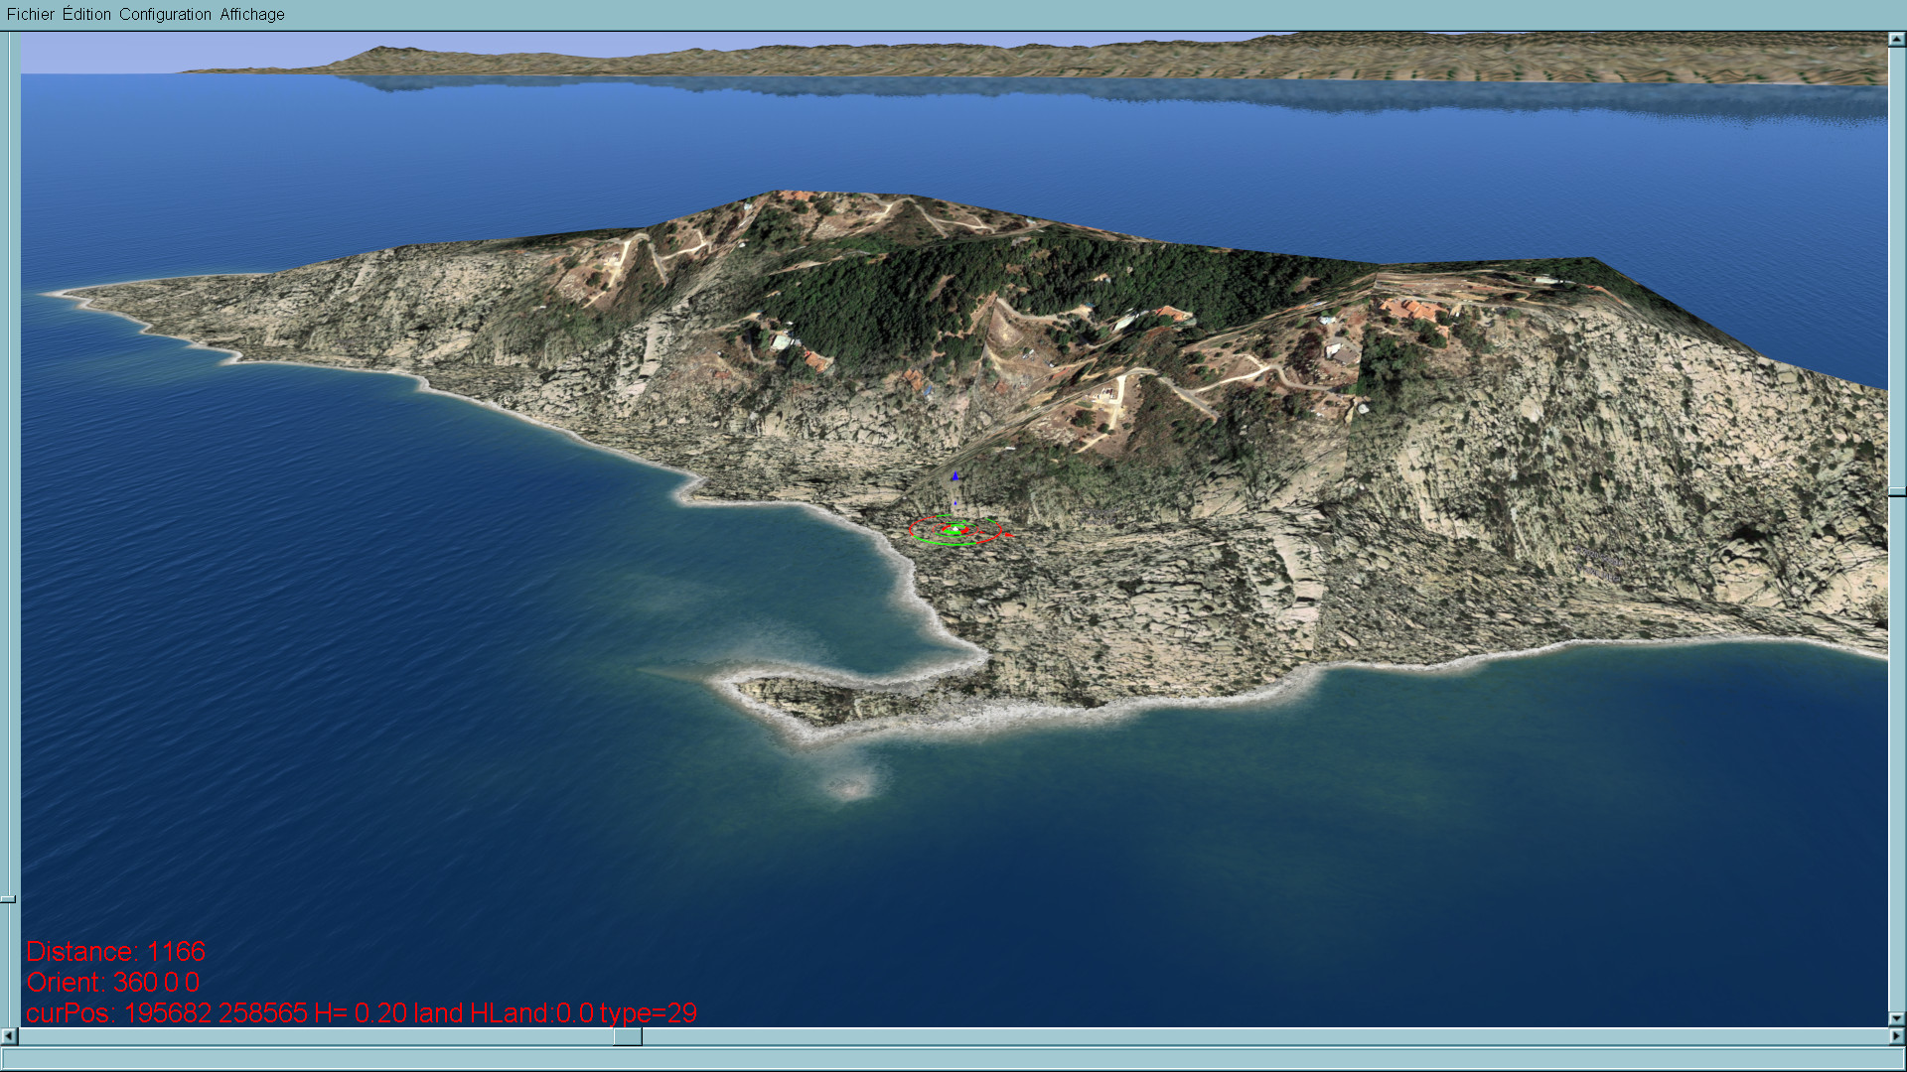Click the bottom scrollbar left arrow
This screenshot has height=1072, width=1907.
pos(9,1036)
